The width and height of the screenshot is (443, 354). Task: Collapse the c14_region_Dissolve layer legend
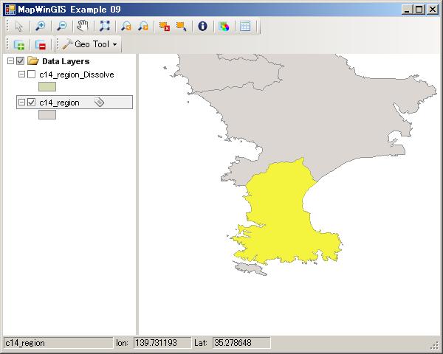click(x=21, y=74)
